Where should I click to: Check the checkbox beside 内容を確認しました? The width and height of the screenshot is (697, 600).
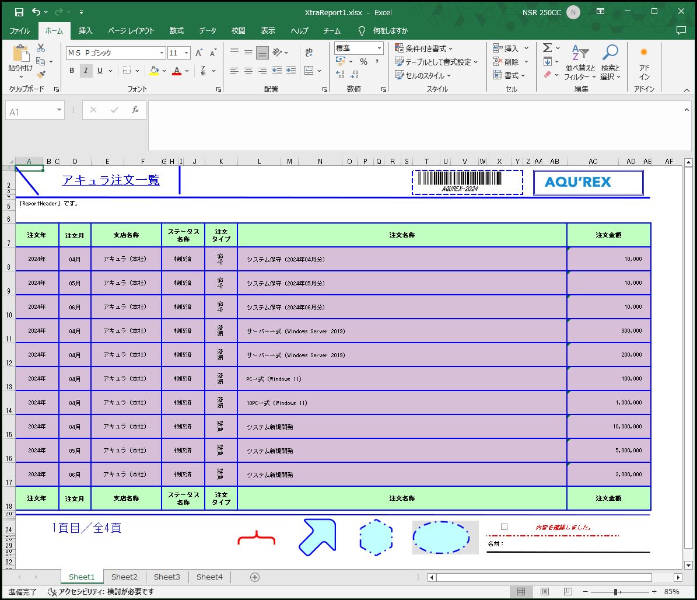504,526
